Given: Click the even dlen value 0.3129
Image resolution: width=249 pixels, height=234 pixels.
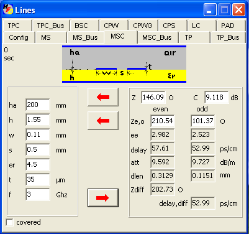Looking at the screenshot, I should [163, 175].
